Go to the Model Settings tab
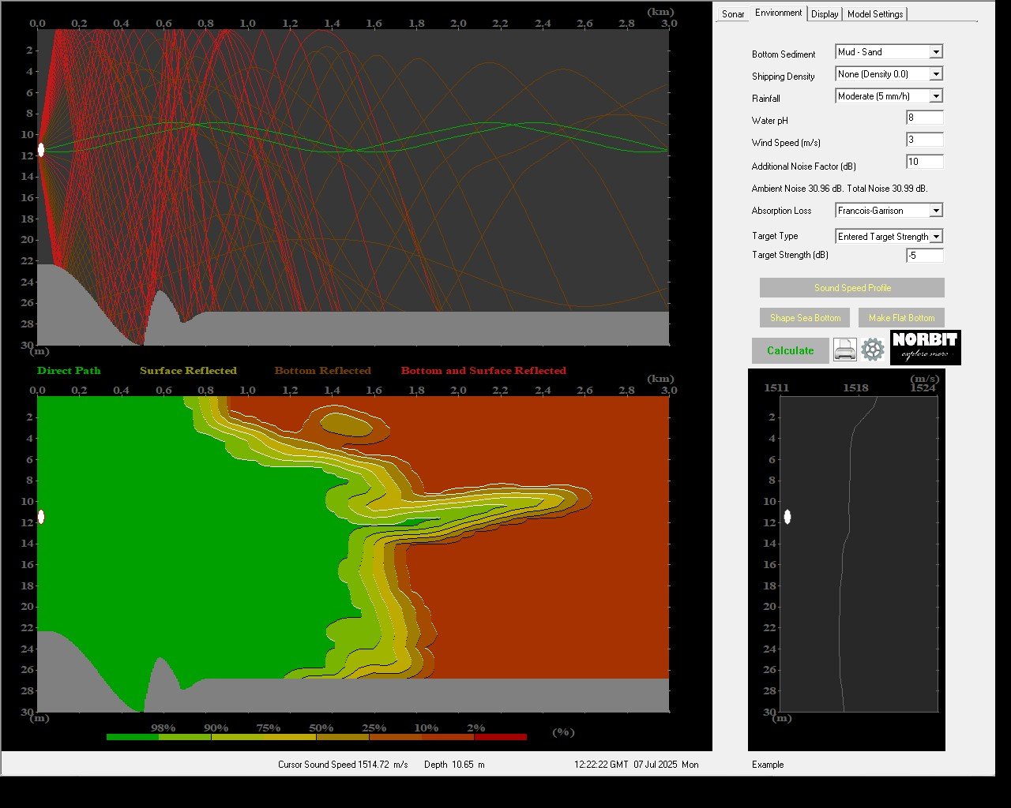1011x808 pixels. (875, 14)
